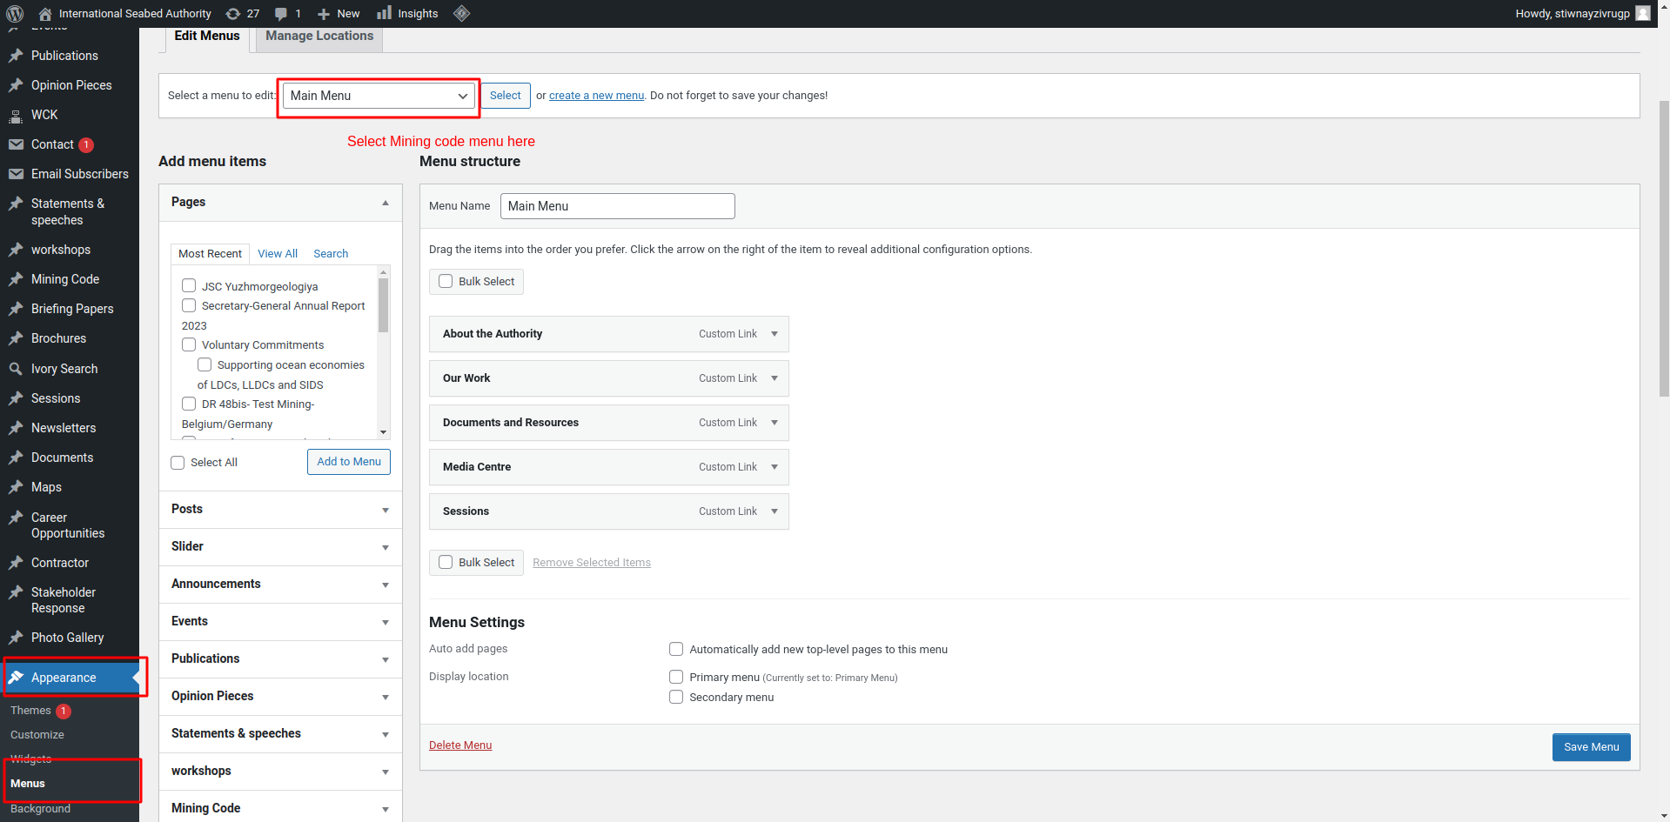Screen dimensions: 1670x822
Task: Click the Save Menu button
Action: (1591, 747)
